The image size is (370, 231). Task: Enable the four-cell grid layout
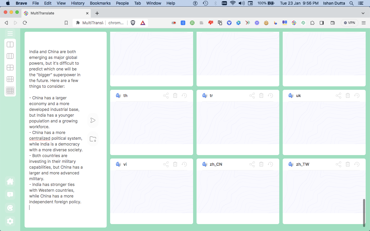(x=10, y=68)
